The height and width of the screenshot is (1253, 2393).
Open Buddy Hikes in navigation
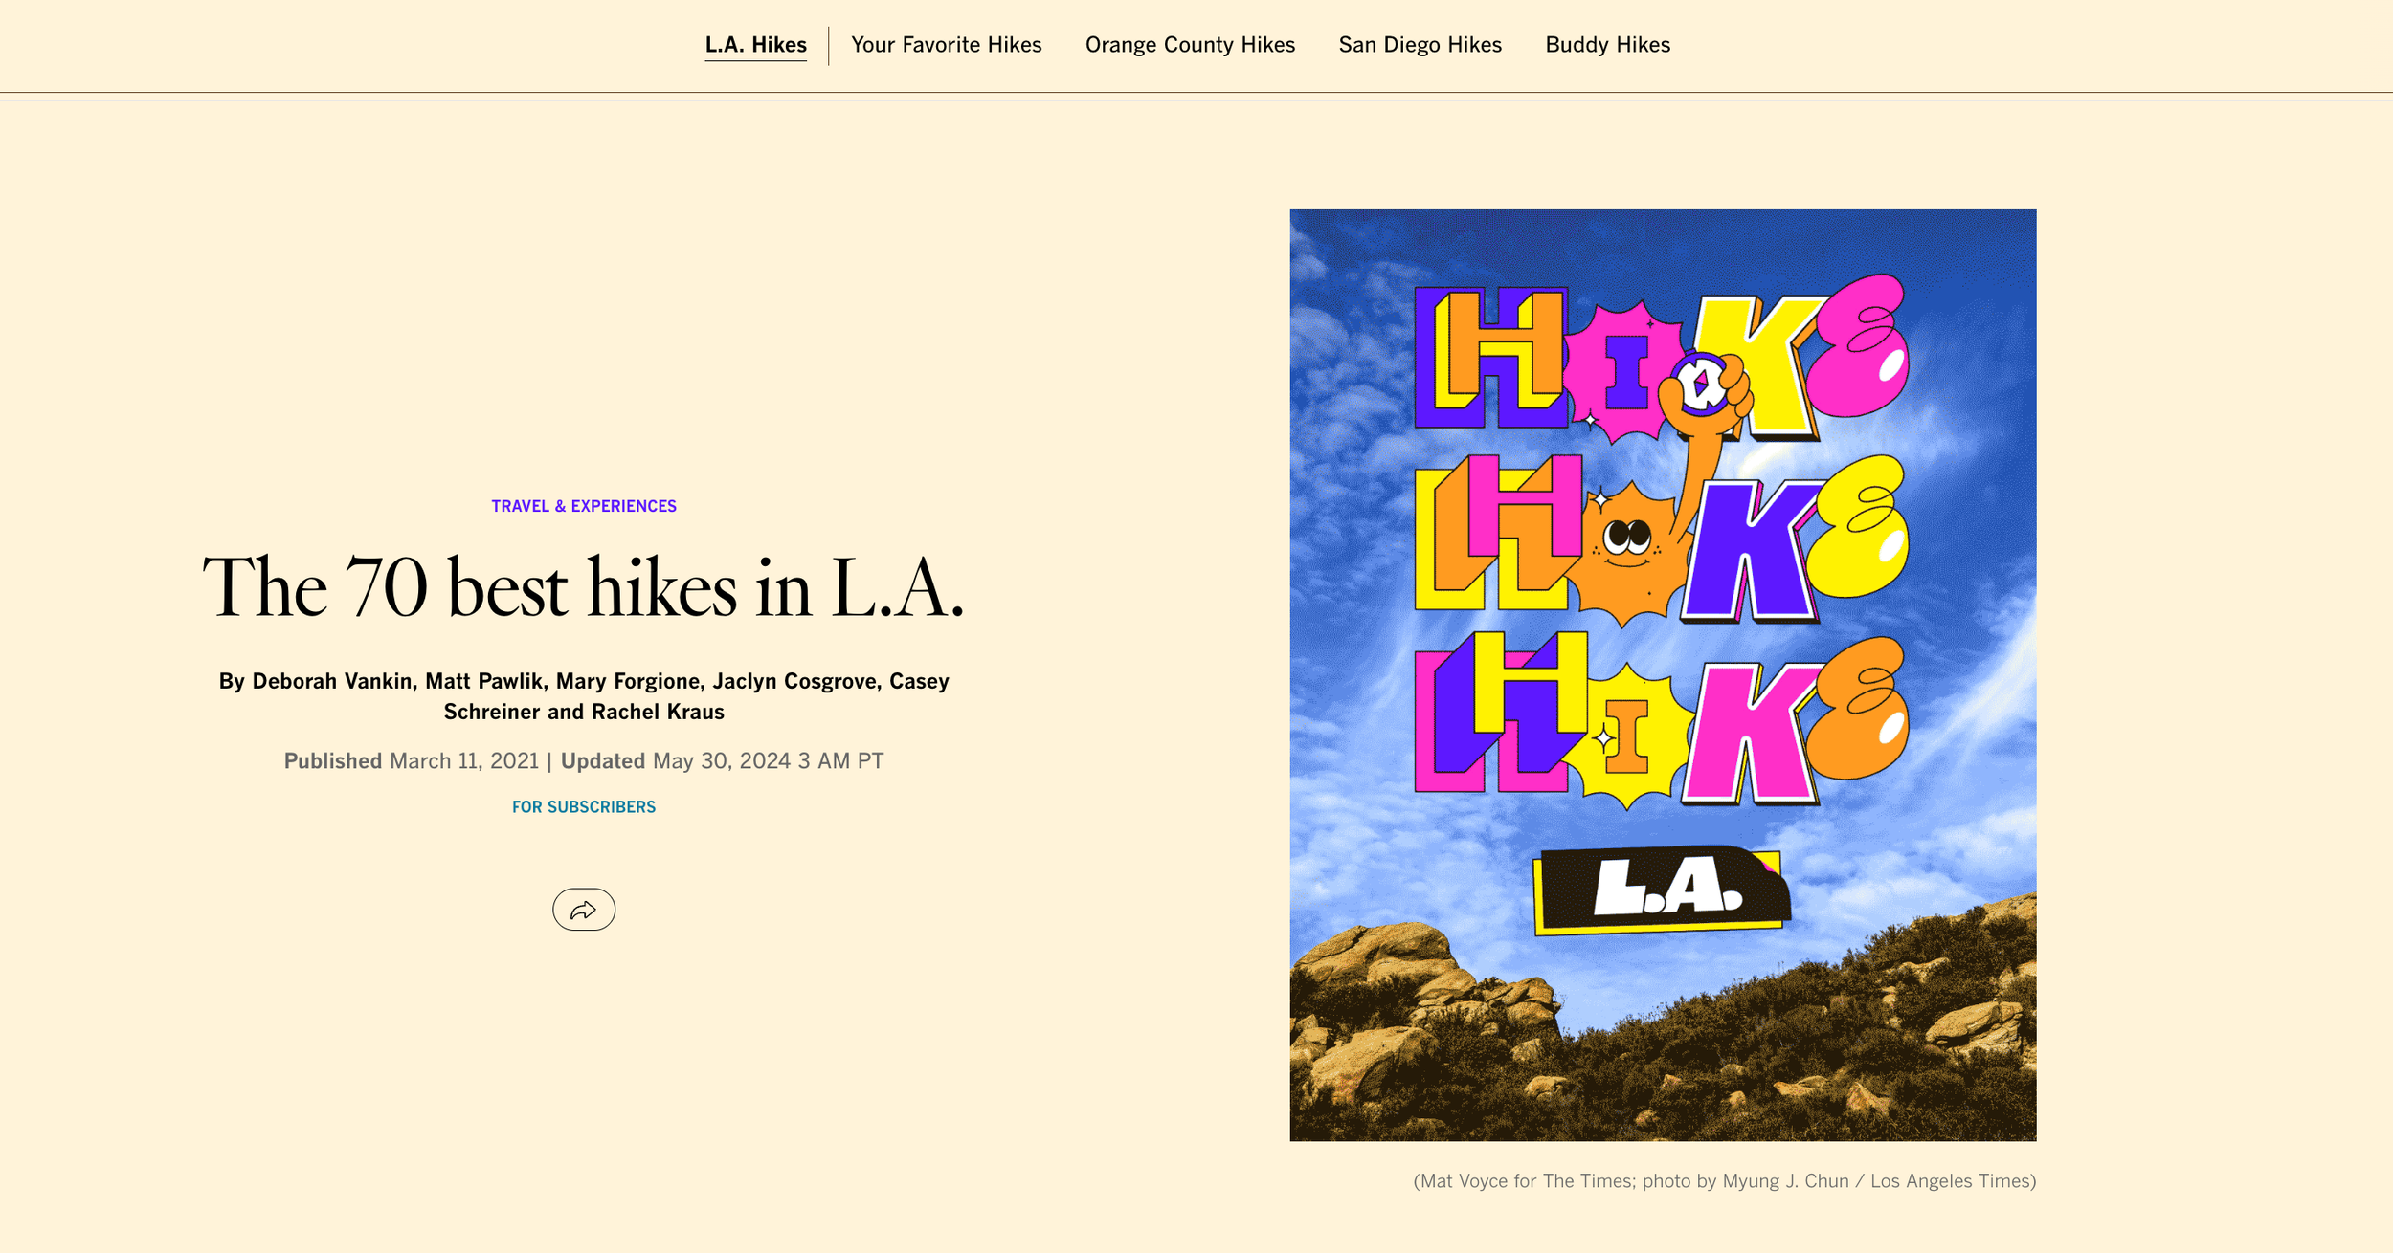tap(1607, 45)
